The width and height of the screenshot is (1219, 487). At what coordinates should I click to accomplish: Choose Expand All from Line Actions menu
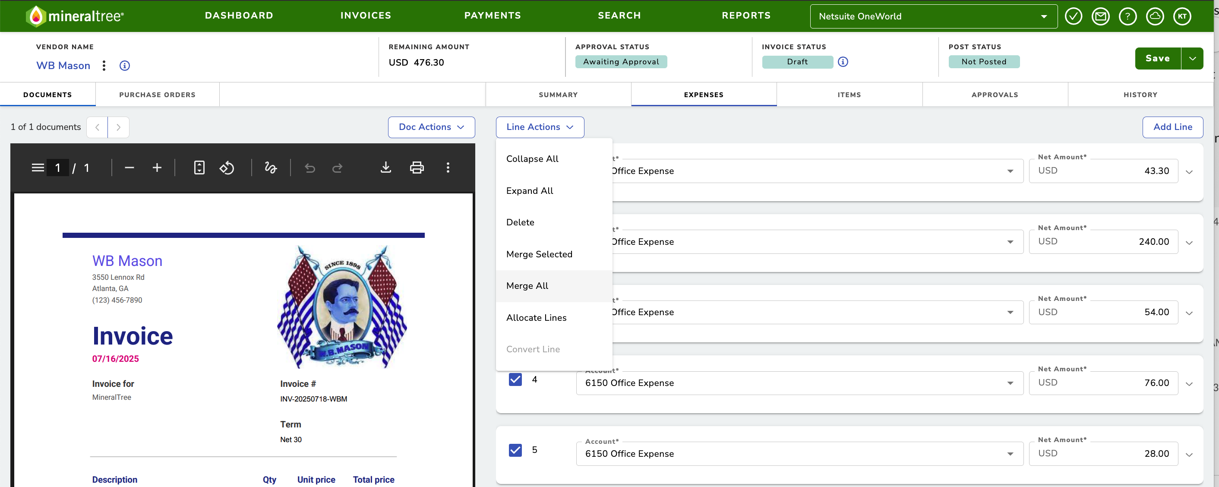[554, 191]
